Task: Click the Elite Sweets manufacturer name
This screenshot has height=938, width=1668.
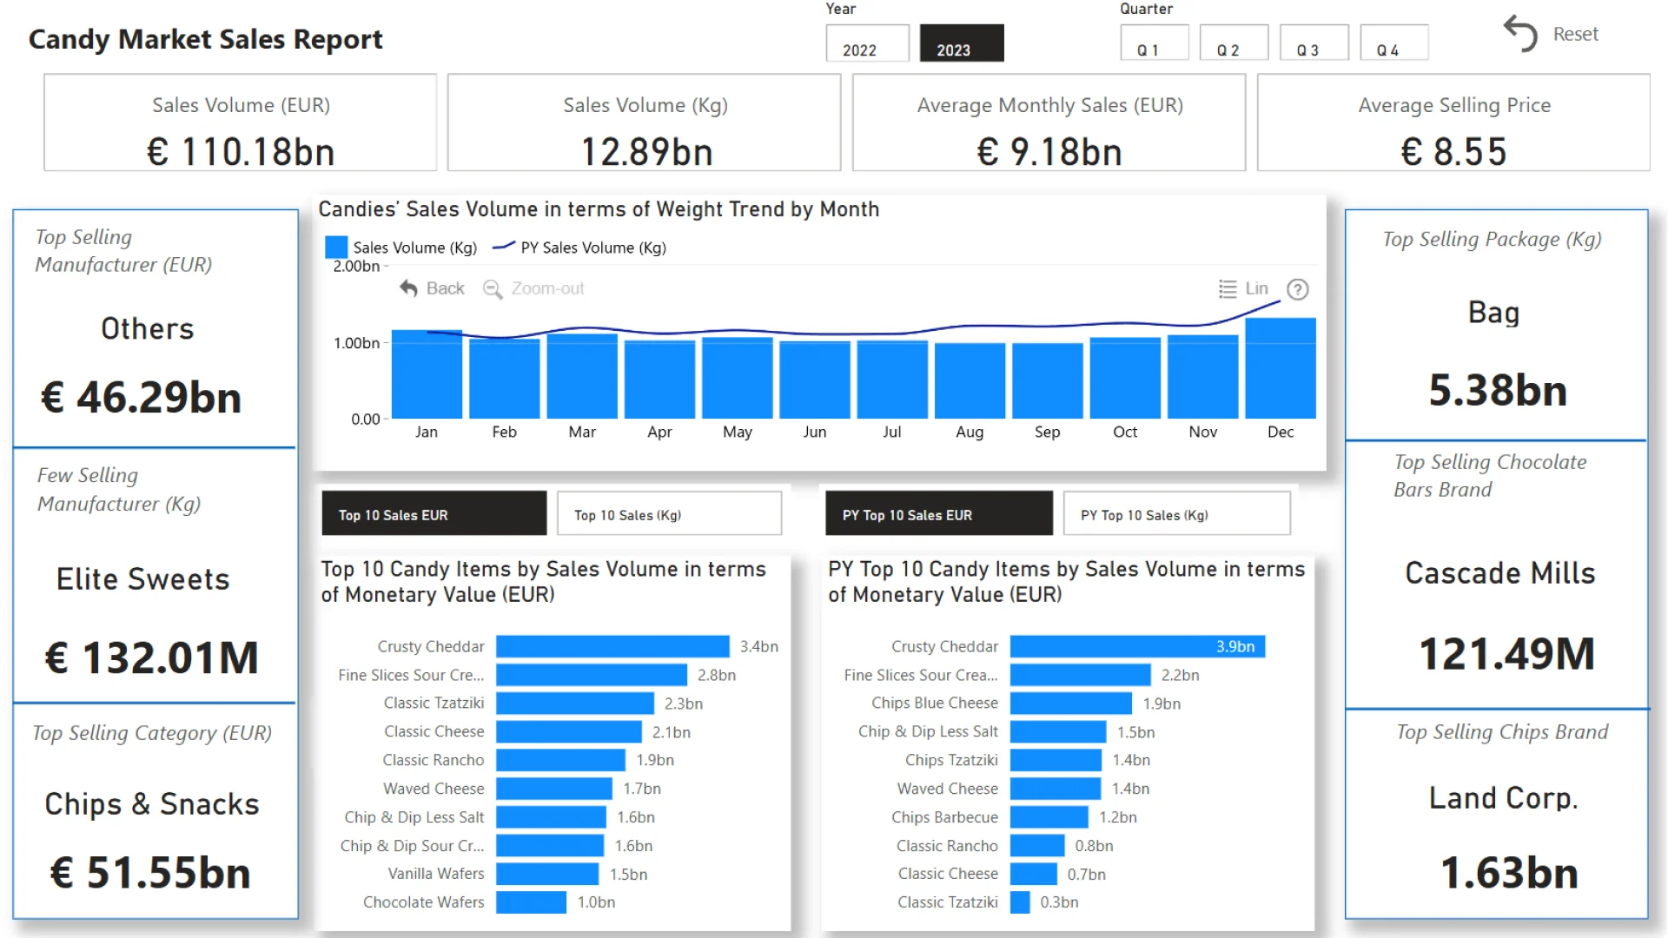Action: [143, 579]
